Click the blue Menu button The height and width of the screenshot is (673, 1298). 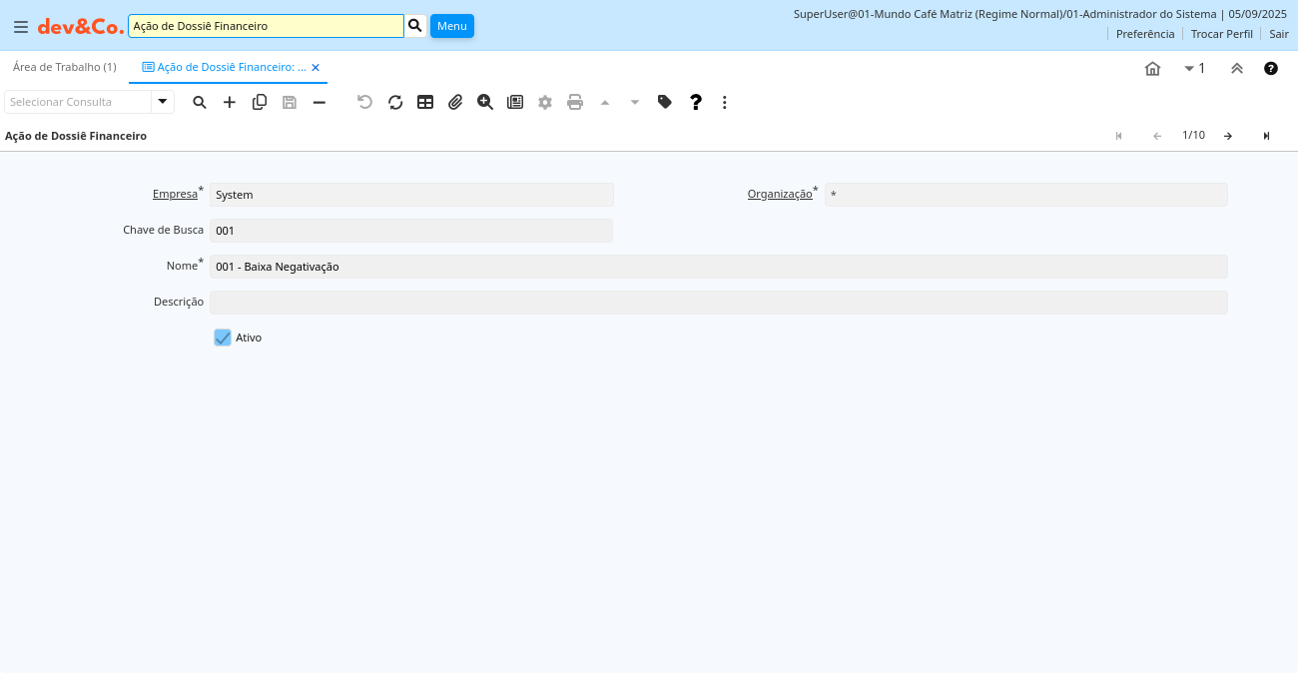pos(451,26)
